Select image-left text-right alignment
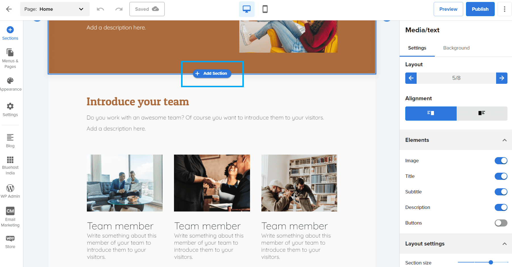Image resolution: width=512 pixels, height=267 pixels. click(482, 114)
